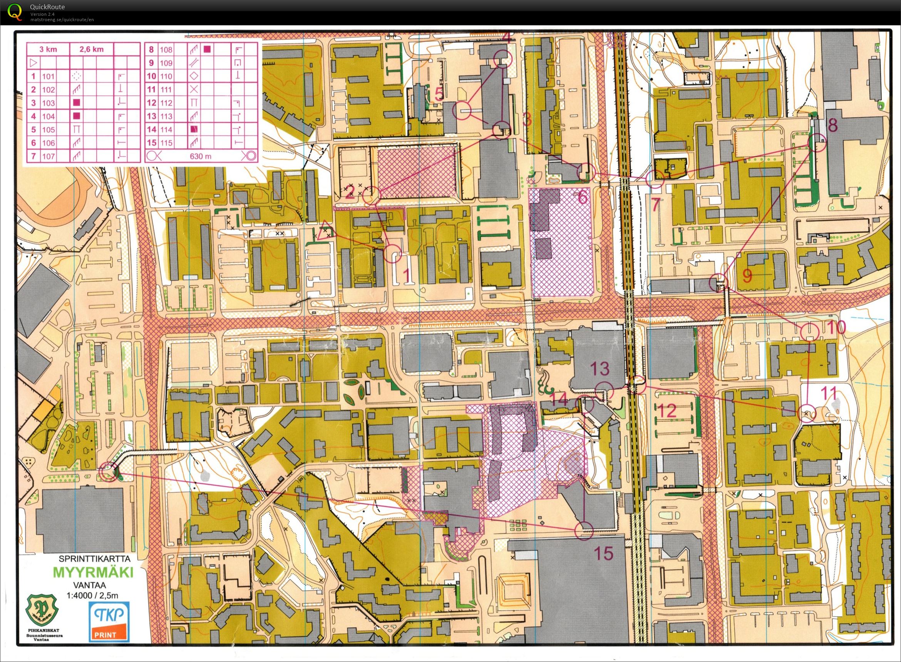Click the green MYYRMÄKI map name

click(x=92, y=573)
